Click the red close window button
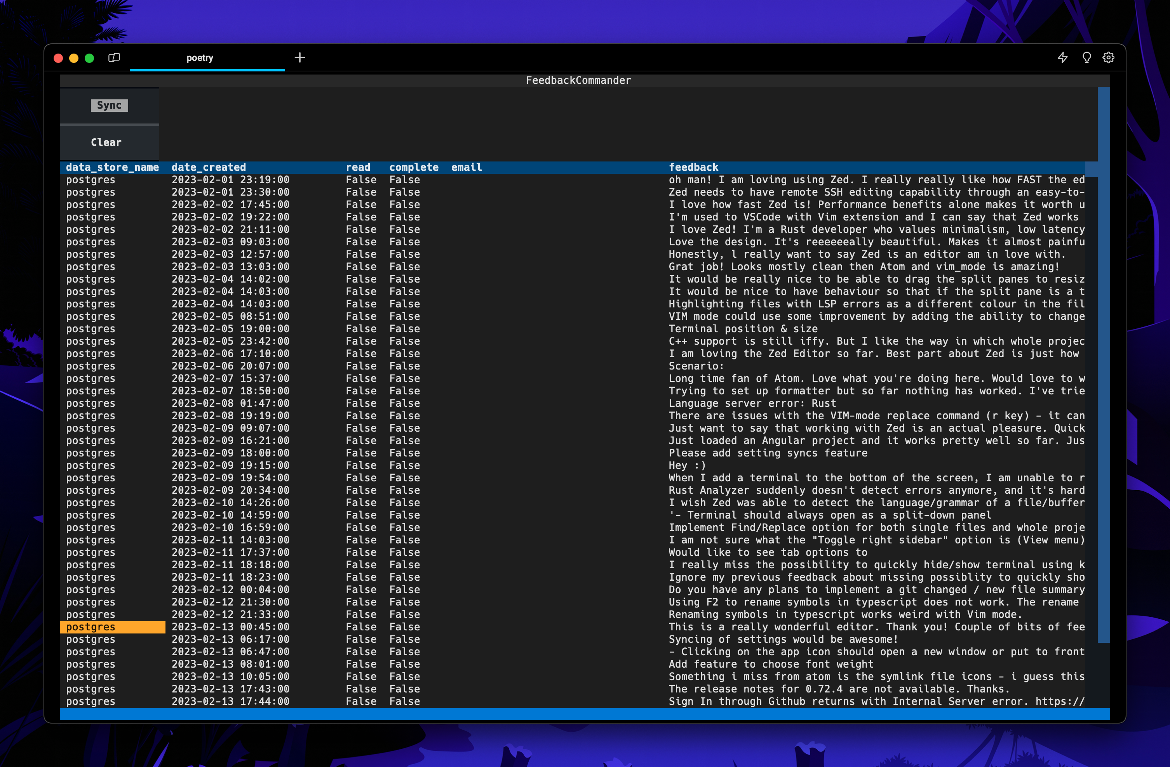This screenshot has height=767, width=1170. [x=58, y=58]
